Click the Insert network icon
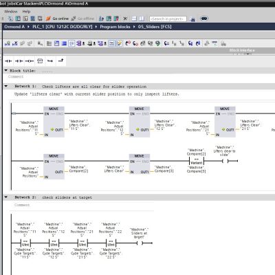 click(x=8, y=43)
